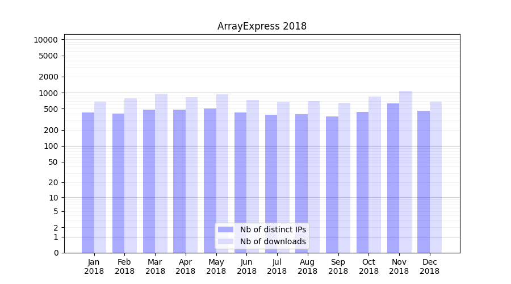Click the November downloads bar
511x284 pixels.
point(405,172)
